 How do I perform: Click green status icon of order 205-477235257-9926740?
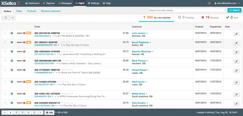(12, 70)
